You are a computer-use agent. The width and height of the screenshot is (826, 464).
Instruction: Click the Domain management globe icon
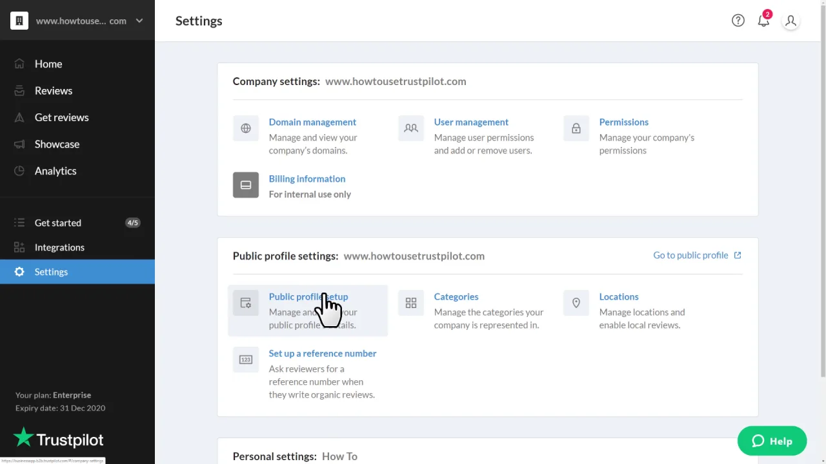tap(246, 128)
